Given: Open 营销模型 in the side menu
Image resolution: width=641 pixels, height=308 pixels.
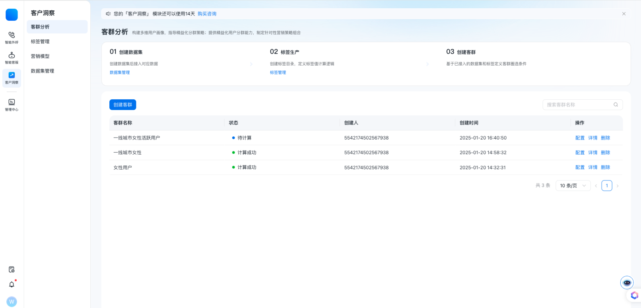Looking at the screenshot, I should coord(40,56).
